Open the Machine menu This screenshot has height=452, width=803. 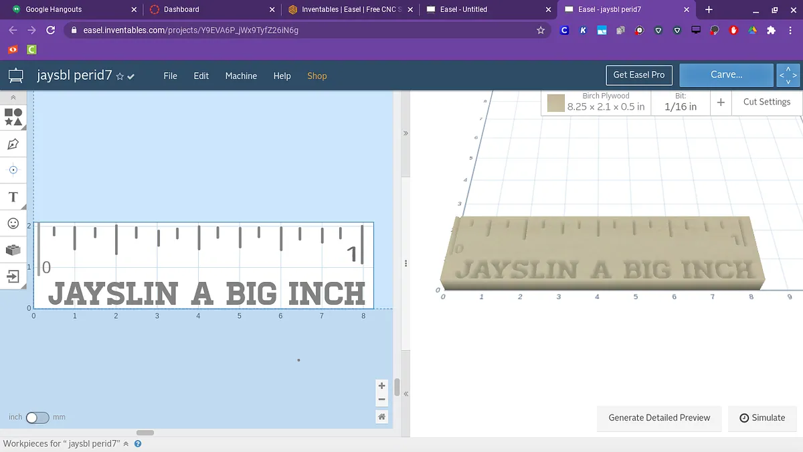[241, 76]
